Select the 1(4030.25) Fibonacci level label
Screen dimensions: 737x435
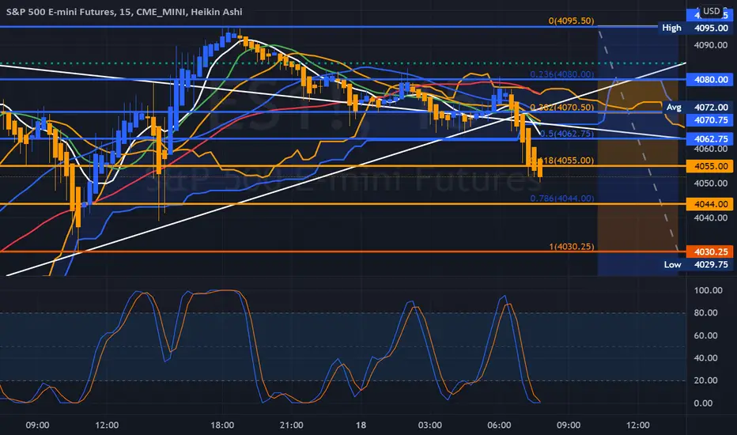pyautogui.click(x=572, y=247)
